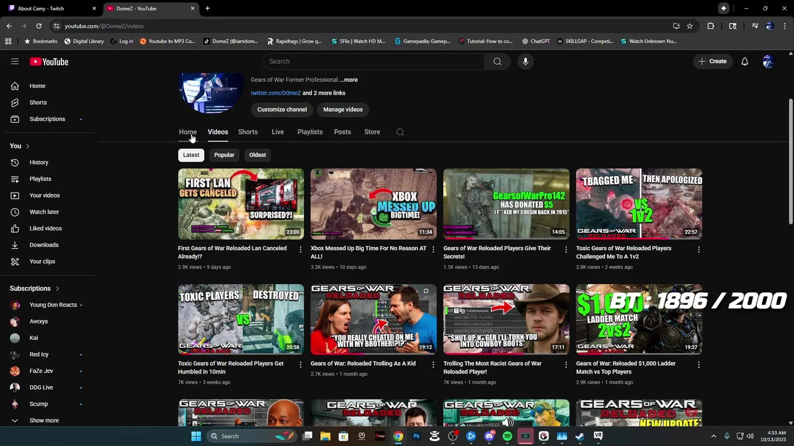Open a new browser tab with plus icon
Viewport: 794px width, 446px height.
tap(207, 9)
